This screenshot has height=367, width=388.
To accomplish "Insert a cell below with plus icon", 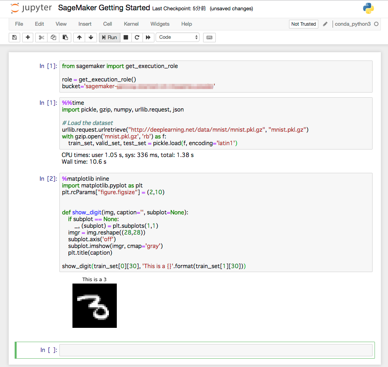I will (28, 37).
